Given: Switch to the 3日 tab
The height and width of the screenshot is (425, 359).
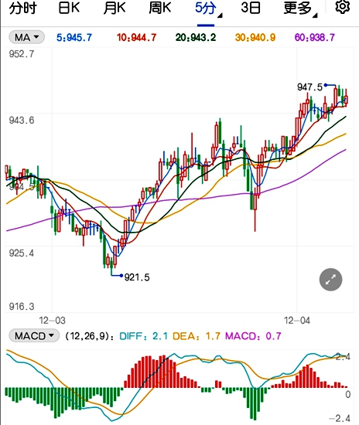Looking at the screenshot, I should click(251, 8).
